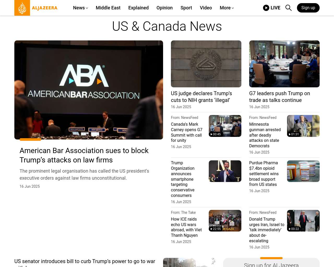The width and height of the screenshot is (334, 267).
Task: Open How ICE raids echo US wars story
Action: [x=186, y=227]
